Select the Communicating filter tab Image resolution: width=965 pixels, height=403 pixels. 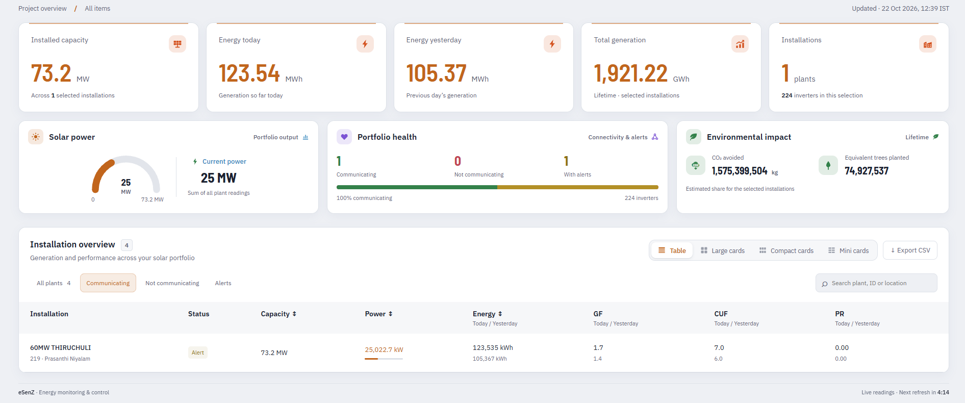pyautogui.click(x=108, y=283)
